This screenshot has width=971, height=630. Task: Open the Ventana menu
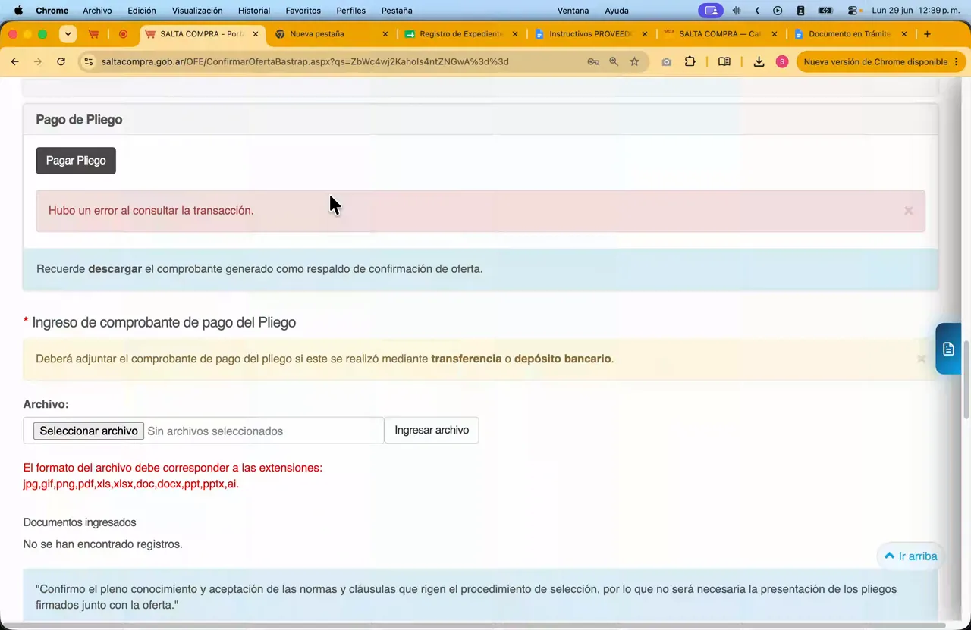[573, 11]
